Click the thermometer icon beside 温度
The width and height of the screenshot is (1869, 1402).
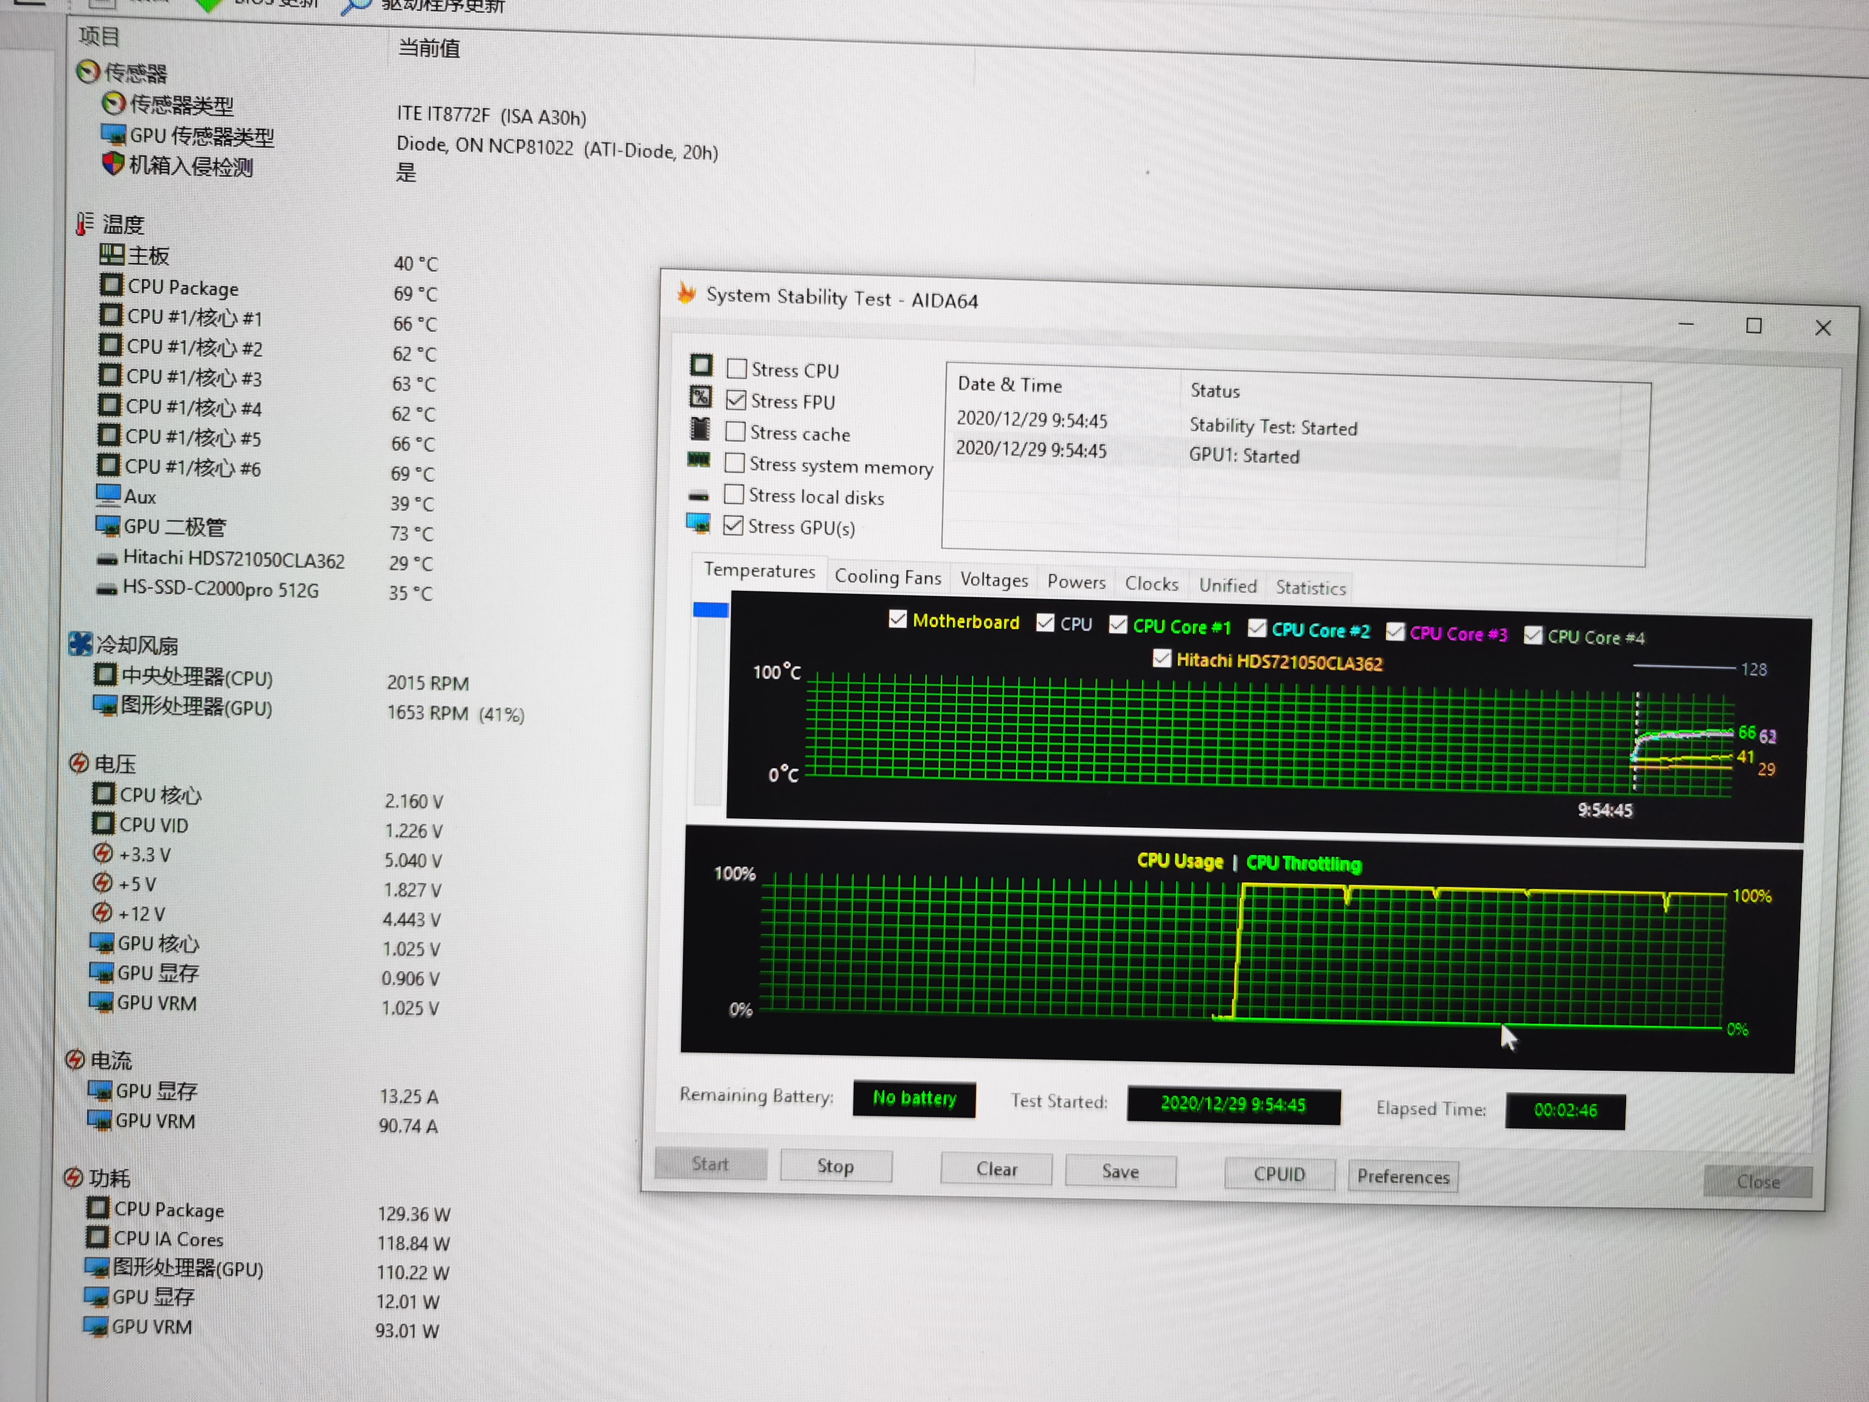(x=85, y=223)
